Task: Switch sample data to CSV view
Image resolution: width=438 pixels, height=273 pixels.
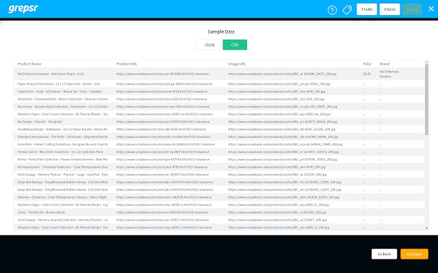Action: [235, 44]
